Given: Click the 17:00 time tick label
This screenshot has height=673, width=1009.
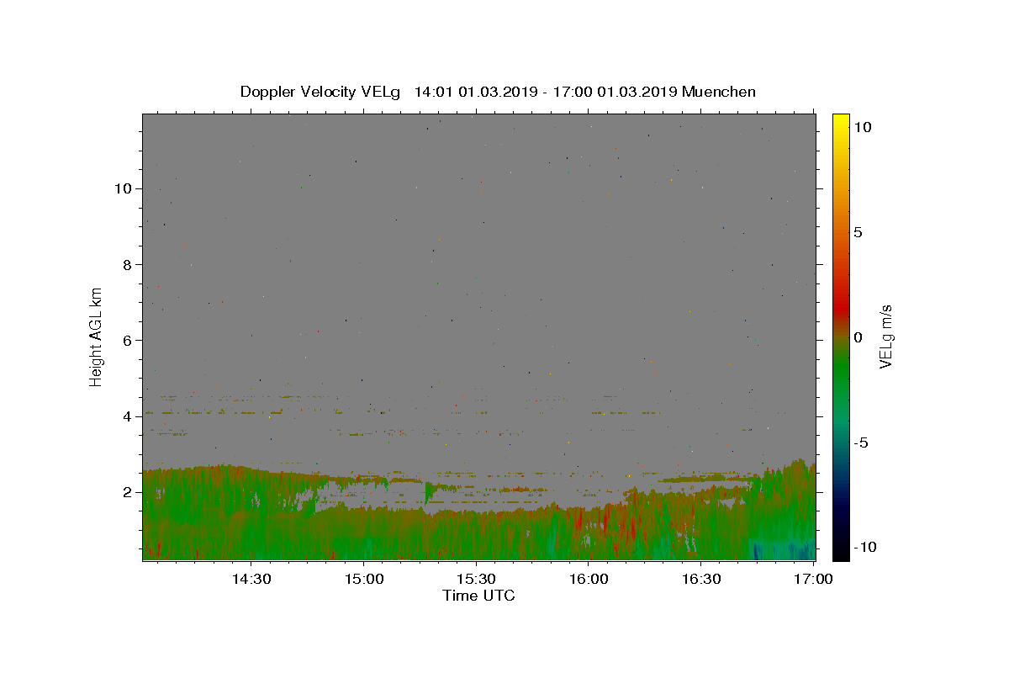Looking at the screenshot, I should click(x=812, y=579).
